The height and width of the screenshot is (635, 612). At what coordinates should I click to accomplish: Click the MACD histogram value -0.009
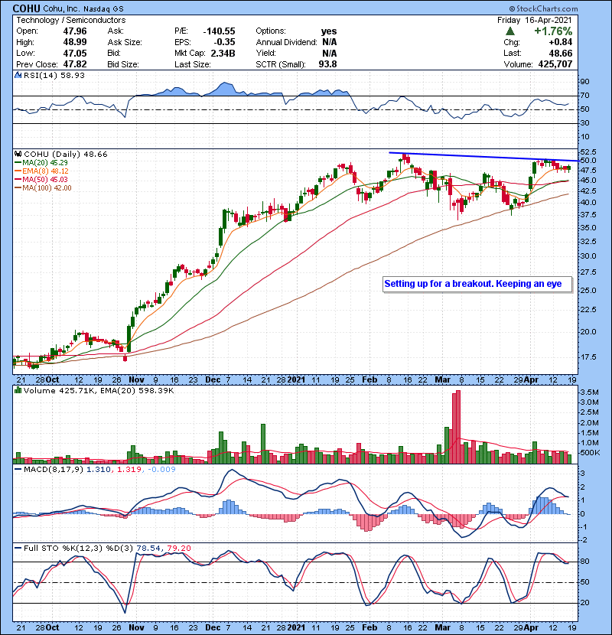pyautogui.click(x=161, y=470)
